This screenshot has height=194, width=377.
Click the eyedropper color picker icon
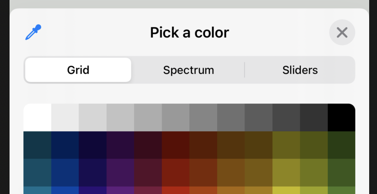click(x=33, y=32)
